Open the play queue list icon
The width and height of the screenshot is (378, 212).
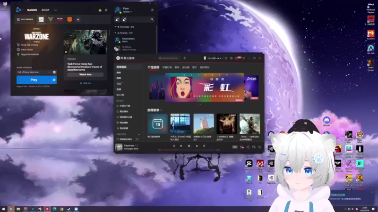259,147
